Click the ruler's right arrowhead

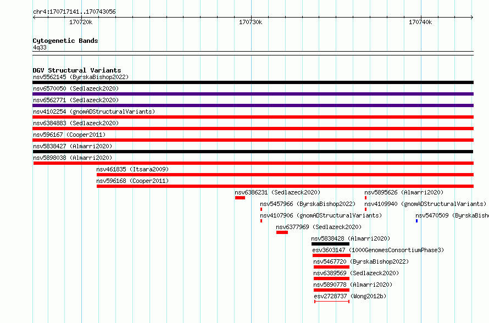pyautogui.click(x=472, y=18)
